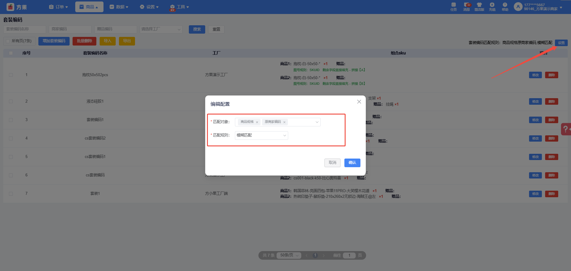Click the user avatar icon

tap(518, 7)
